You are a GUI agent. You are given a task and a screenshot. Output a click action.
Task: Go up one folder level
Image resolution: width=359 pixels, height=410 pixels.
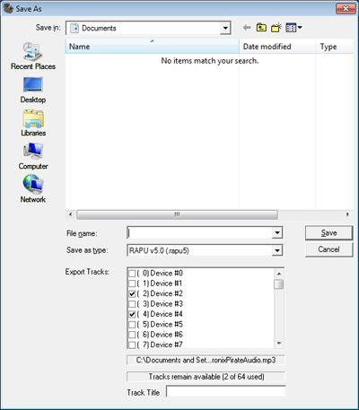(x=261, y=28)
